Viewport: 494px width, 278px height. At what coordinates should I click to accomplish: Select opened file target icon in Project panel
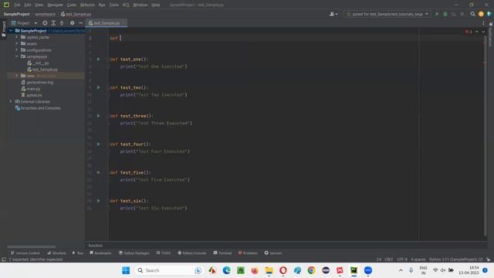coord(45,23)
